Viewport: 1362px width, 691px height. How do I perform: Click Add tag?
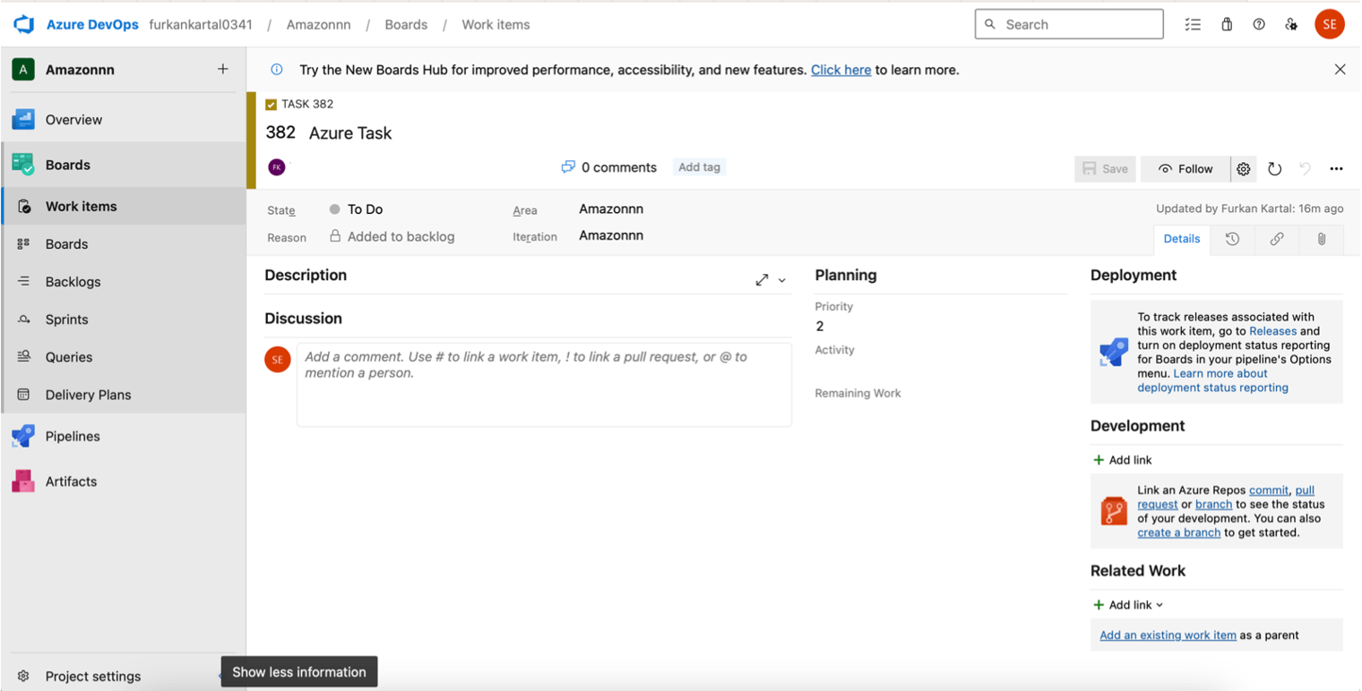699,166
